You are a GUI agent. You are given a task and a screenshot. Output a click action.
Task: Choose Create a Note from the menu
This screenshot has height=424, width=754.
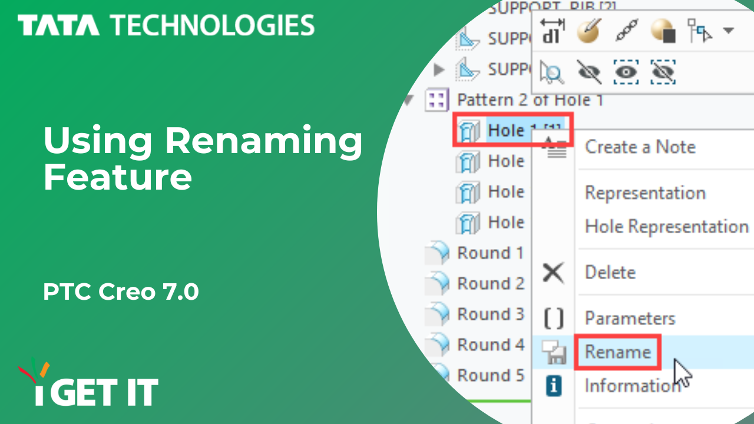click(640, 147)
